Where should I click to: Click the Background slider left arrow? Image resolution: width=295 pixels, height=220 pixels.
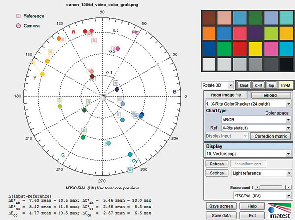(x=257, y=187)
